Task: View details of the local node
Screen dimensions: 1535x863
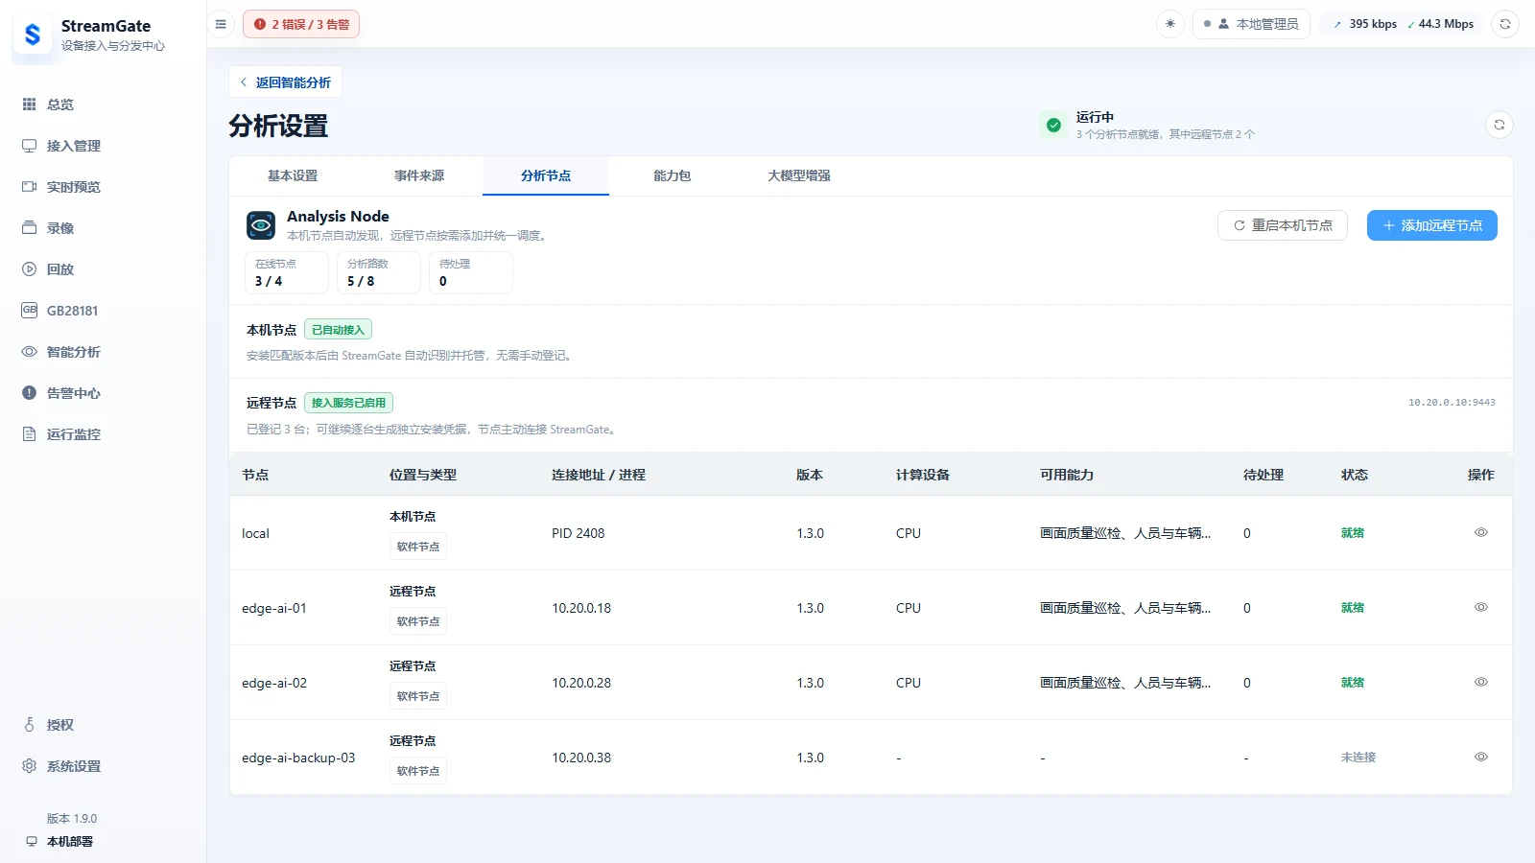Action: (x=1481, y=533)
